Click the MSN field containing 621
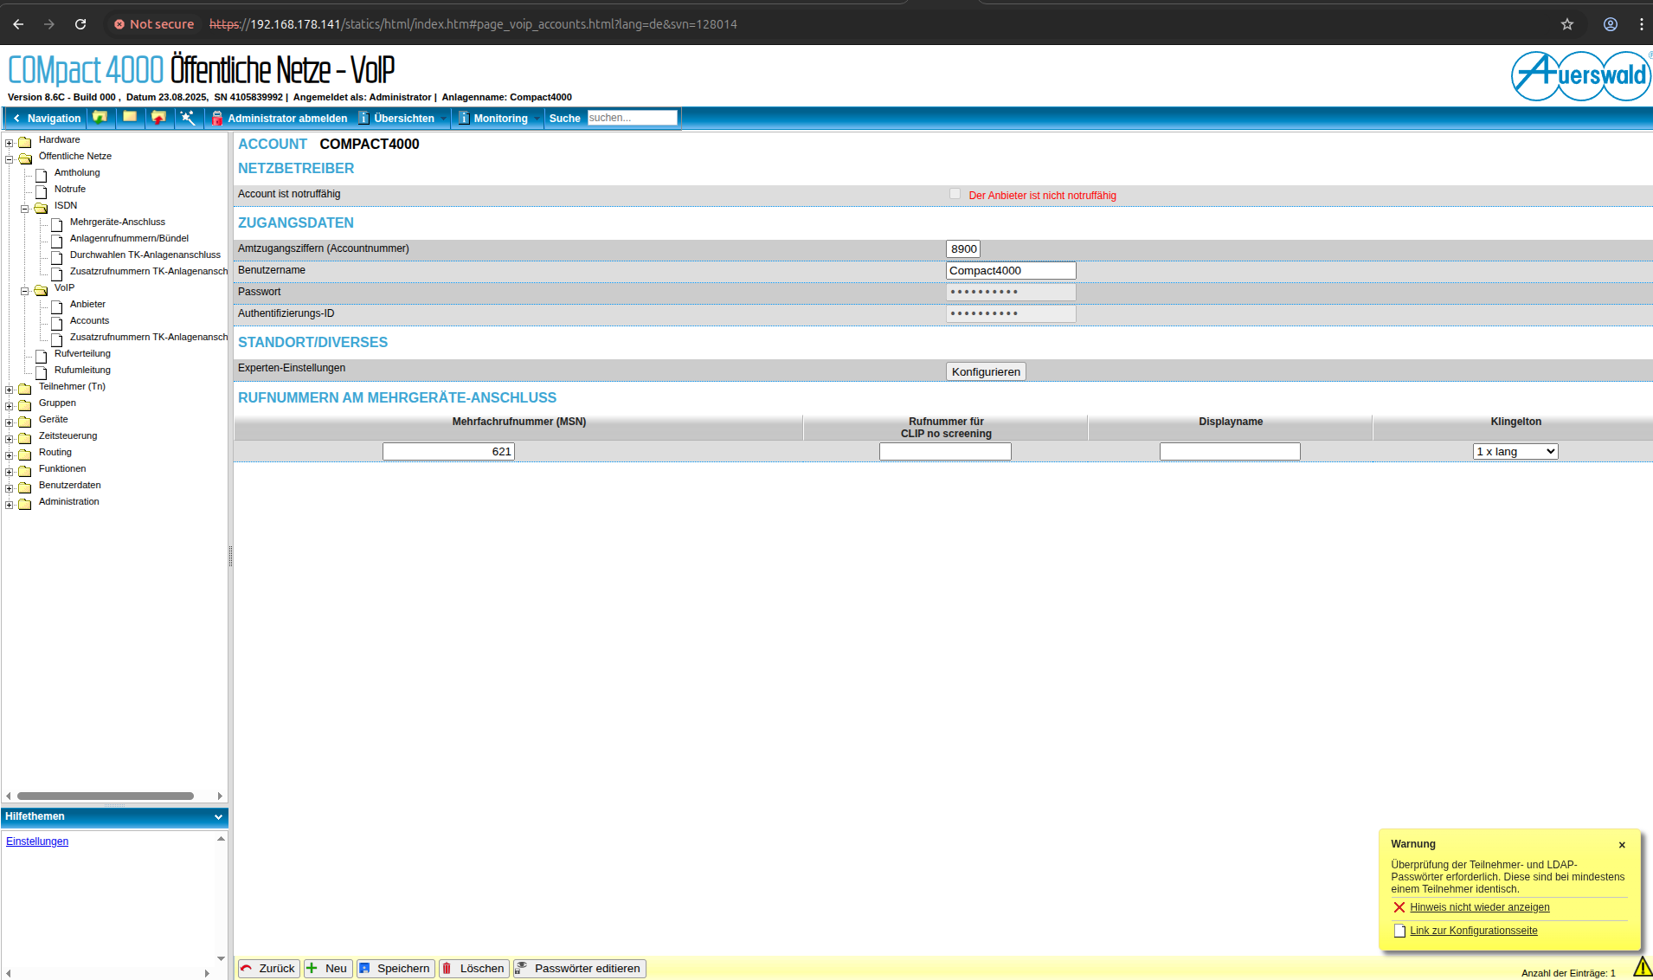The image size is (1653, 980). tap(448, 451)
